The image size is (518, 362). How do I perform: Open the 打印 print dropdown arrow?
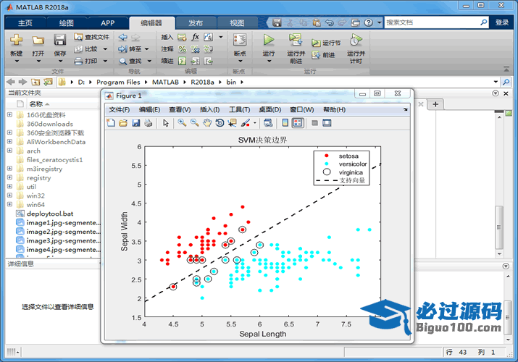[x=105, y=61]
